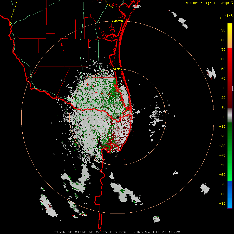Click the 20 value on the velocity scale
Screen dimensions: 234x234
point(223,97)
